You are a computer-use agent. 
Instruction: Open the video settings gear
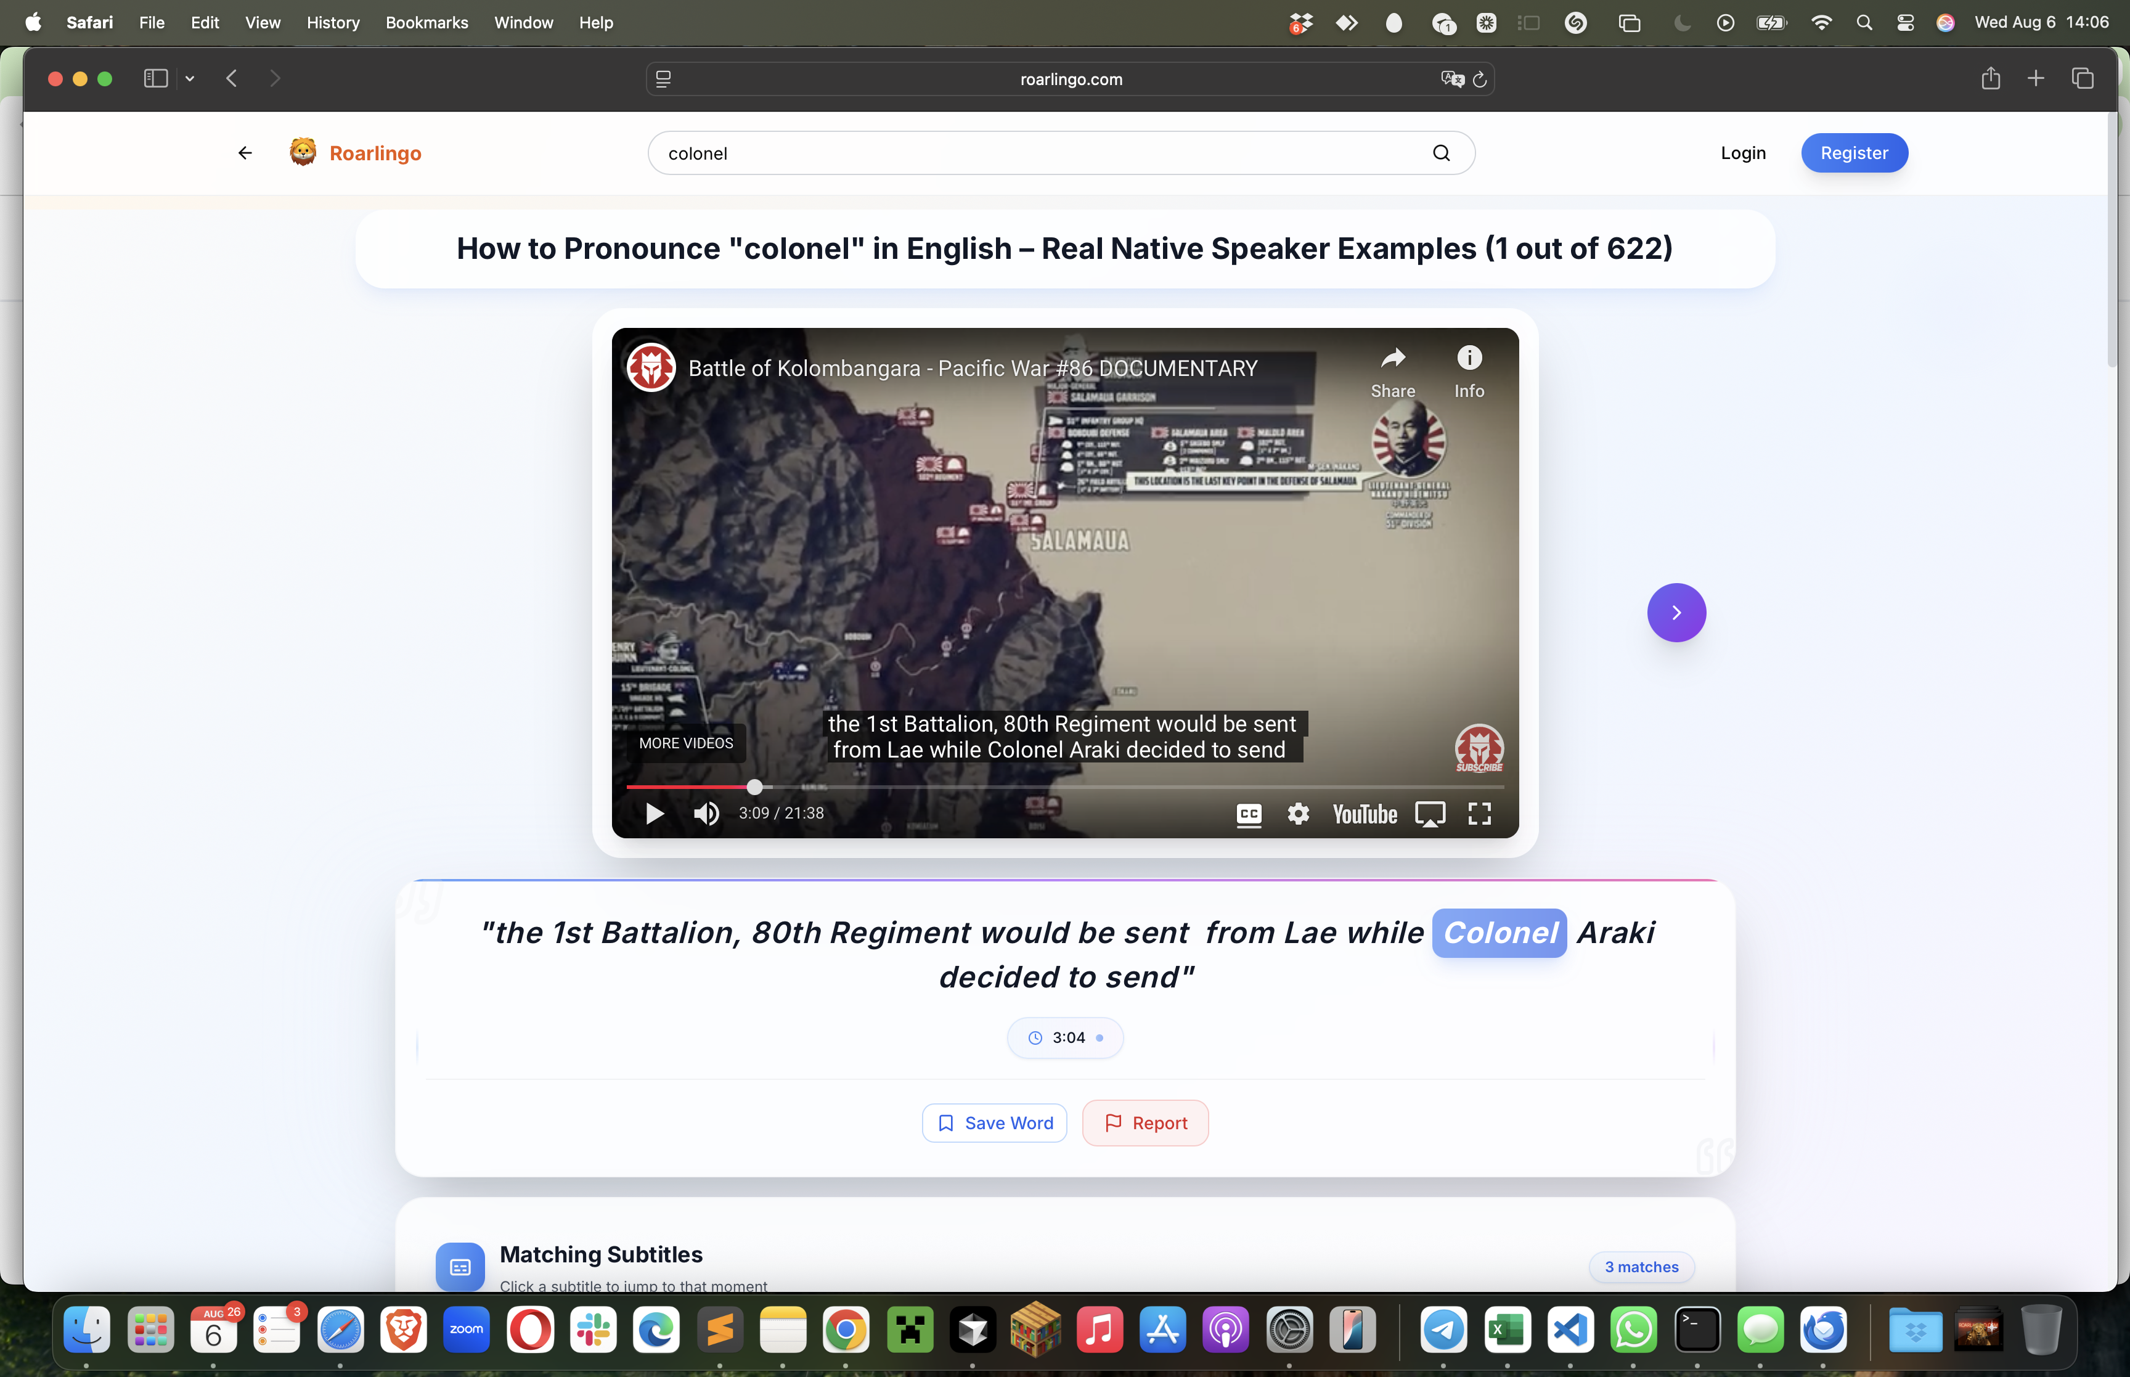tap(1298, 814)
